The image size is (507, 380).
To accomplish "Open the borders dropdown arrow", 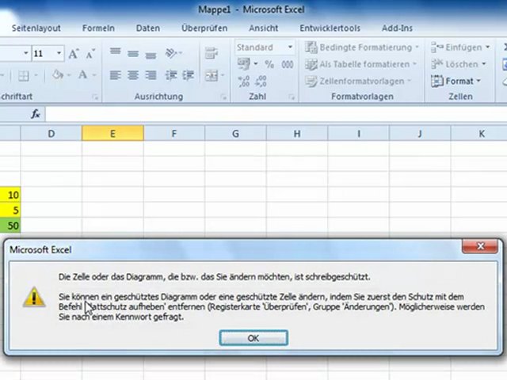I will 37,76.
